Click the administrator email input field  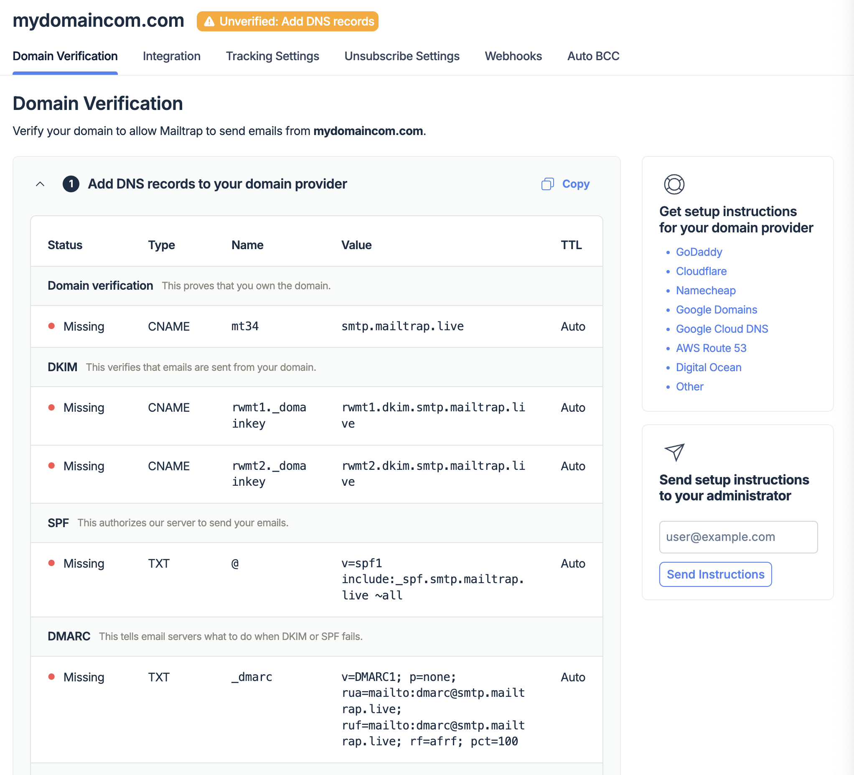739,536
